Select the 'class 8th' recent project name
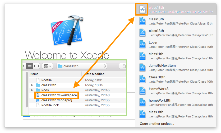 click(156, 112)
